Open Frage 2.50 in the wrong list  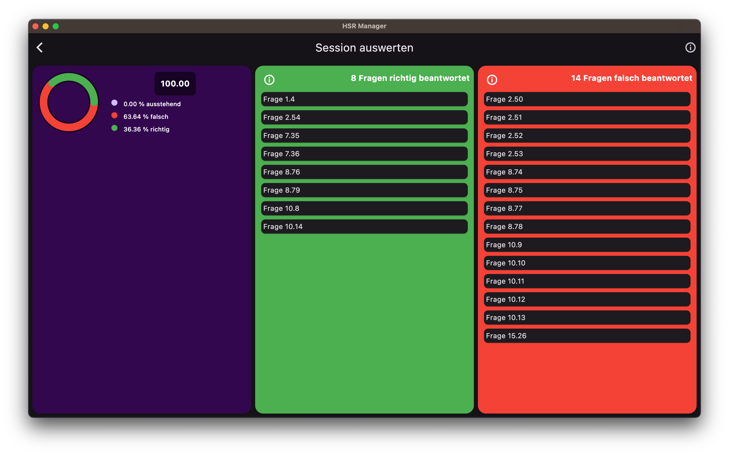coord(587,99)
